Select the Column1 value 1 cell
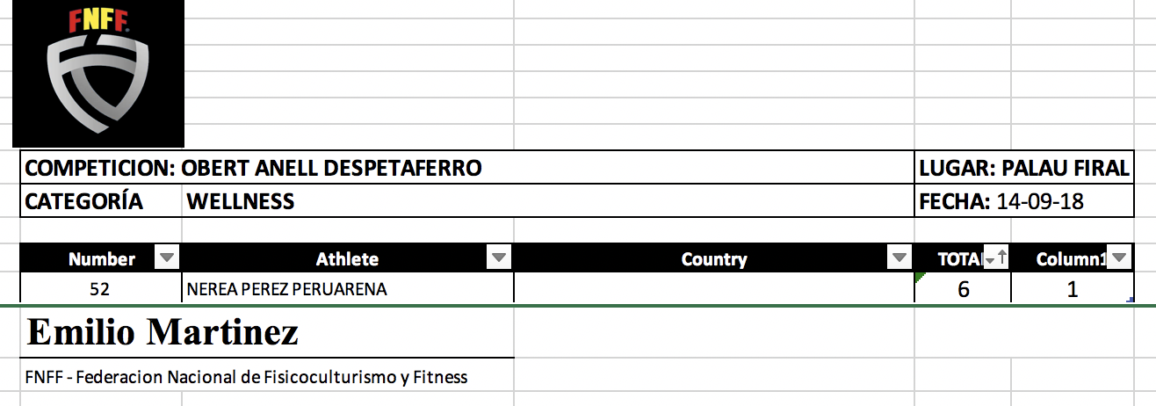Image resolution: width=1156 pixels, height=406 pixels. click(1072, 289)
